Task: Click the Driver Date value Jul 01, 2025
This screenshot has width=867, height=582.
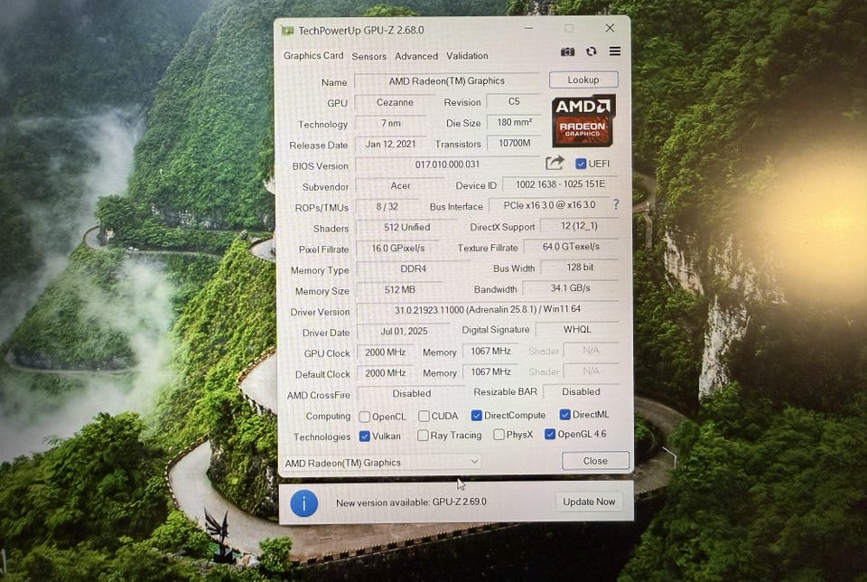Action: [x=405, y=331]
